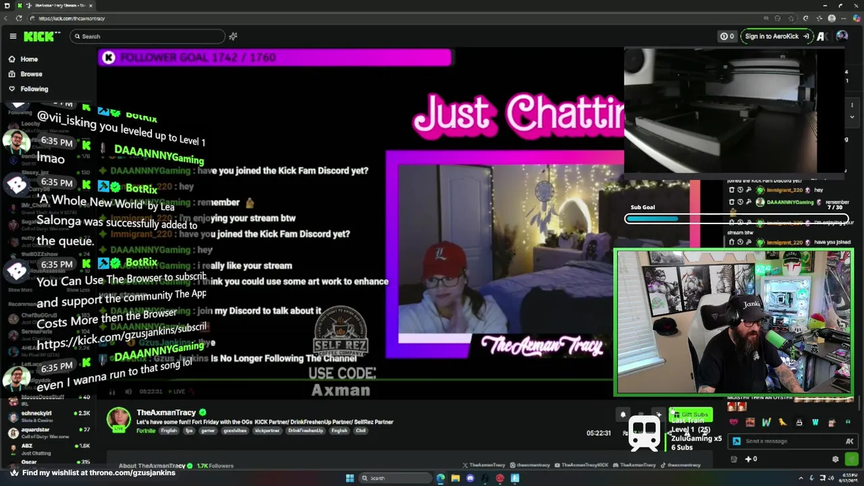
Task: Focus the Kick search field
Action: click(x=147, y=36)
